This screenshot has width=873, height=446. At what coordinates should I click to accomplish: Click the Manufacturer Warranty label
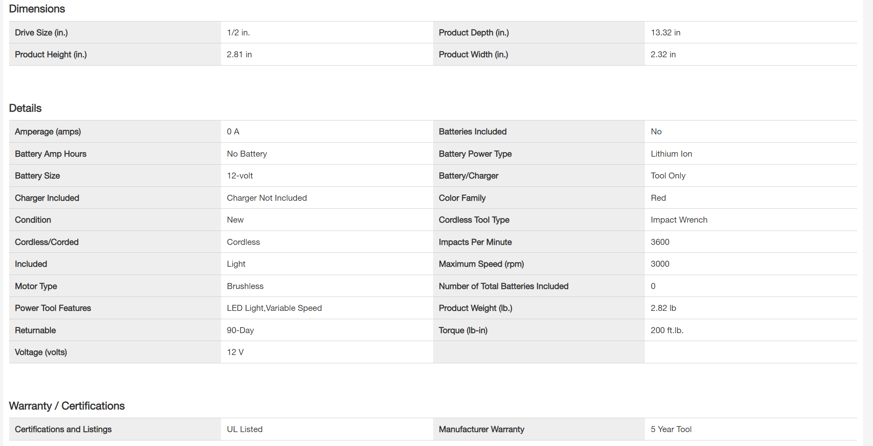pos(482,429)
